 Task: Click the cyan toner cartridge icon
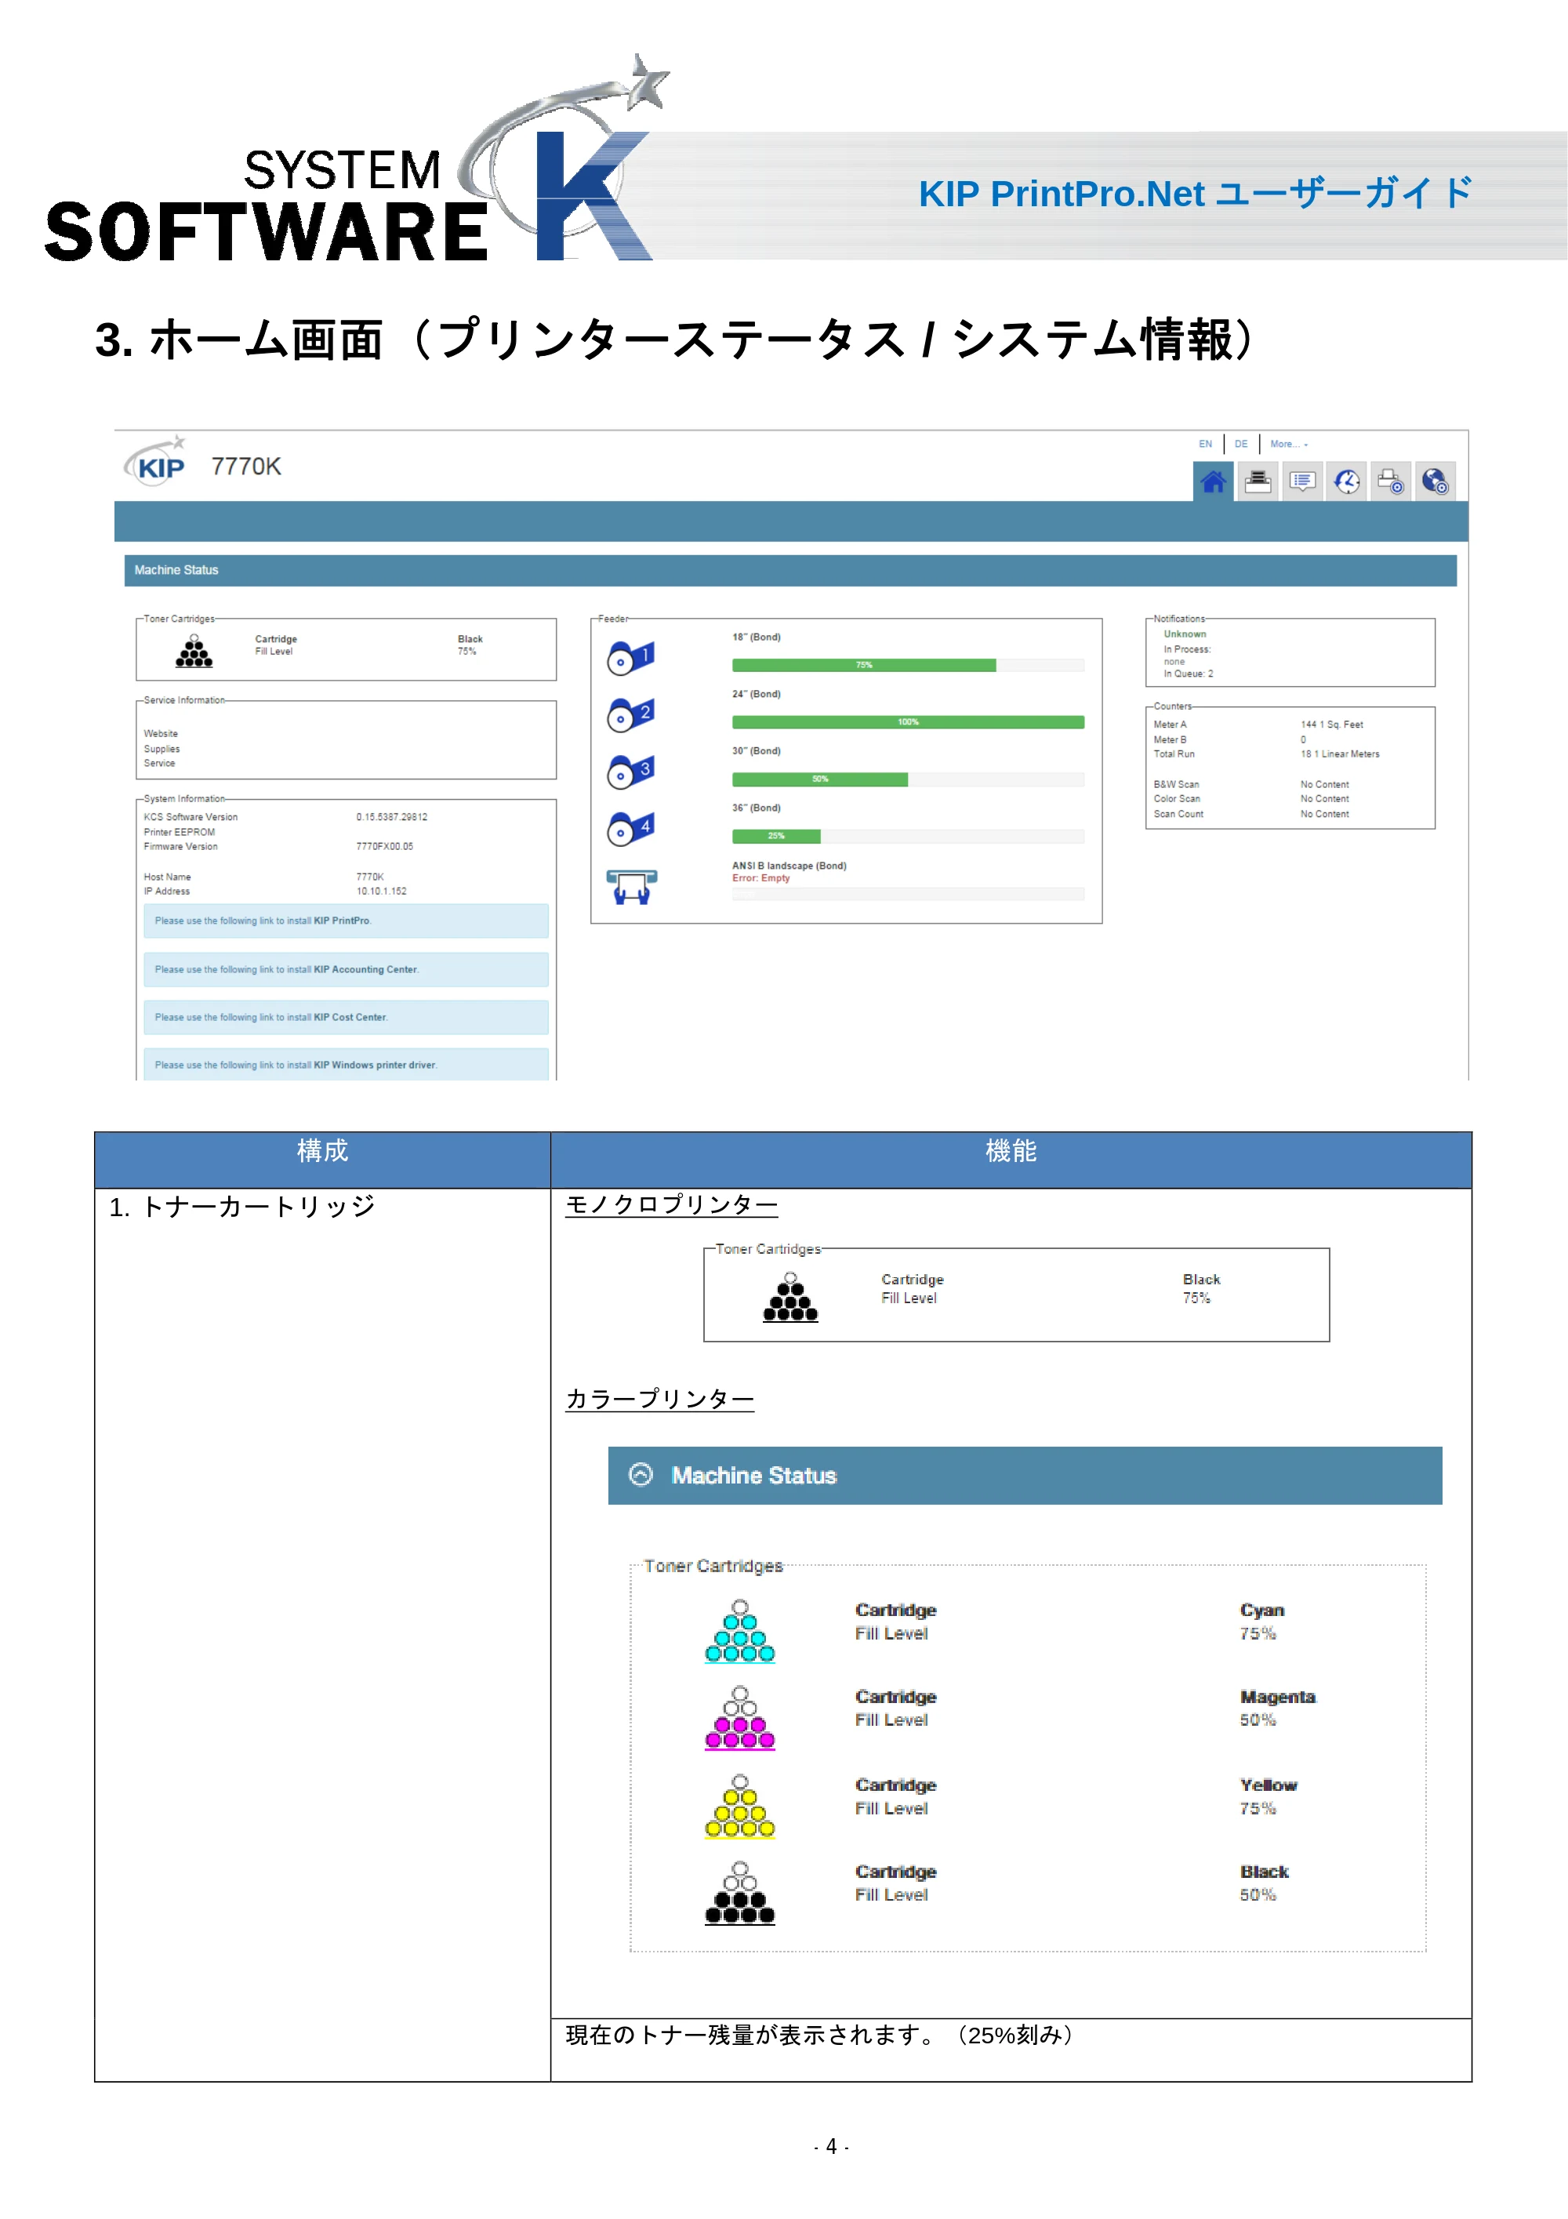coord(740,1630)
